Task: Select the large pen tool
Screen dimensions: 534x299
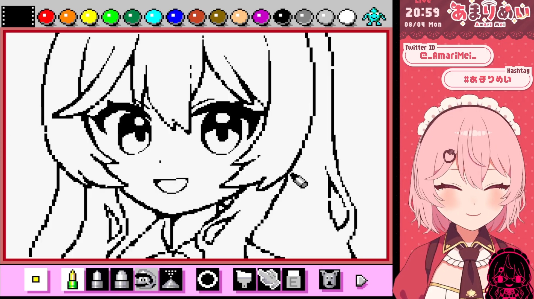Action: click(121, 280)
